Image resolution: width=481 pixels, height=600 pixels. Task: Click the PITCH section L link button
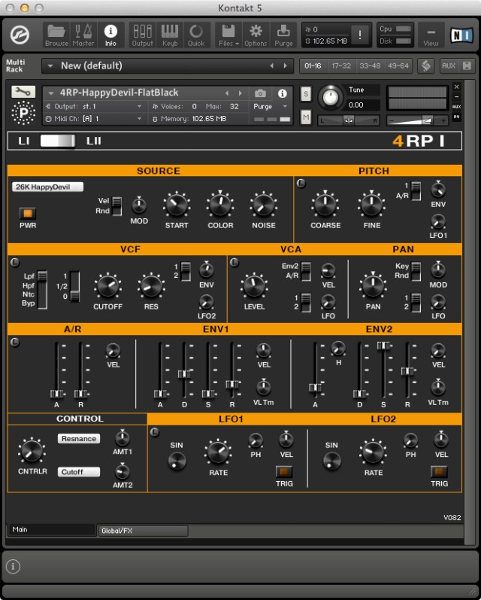point(301,184)
